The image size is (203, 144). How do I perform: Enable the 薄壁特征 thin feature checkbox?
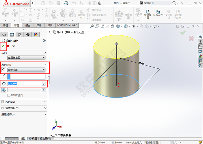coord(3,108)
